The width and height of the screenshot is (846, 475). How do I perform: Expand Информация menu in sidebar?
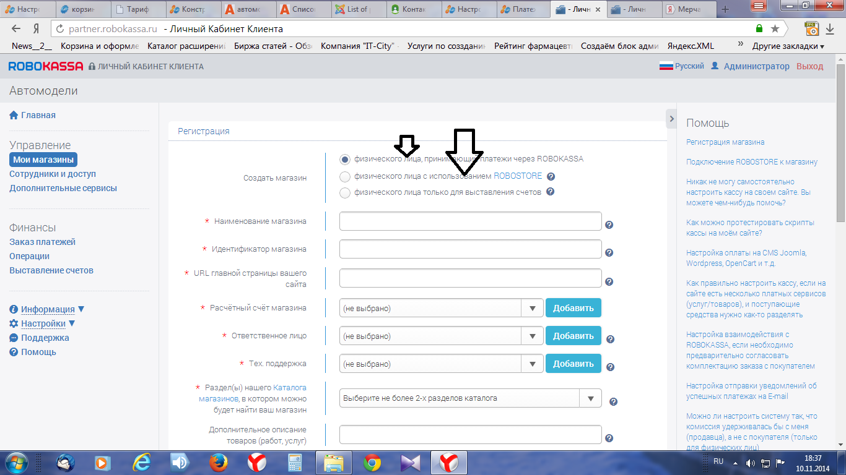pyautogui.click(x=47, y=309)
